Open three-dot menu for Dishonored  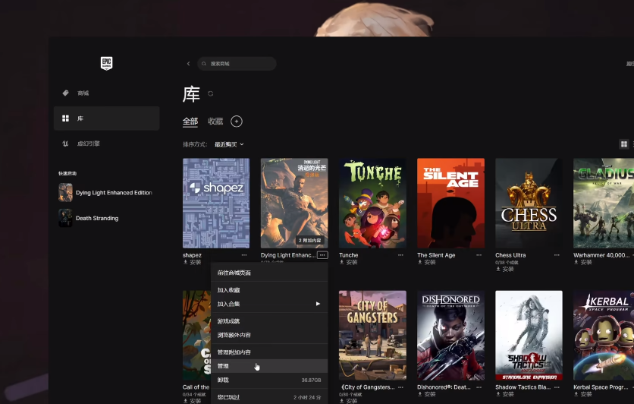479,387
